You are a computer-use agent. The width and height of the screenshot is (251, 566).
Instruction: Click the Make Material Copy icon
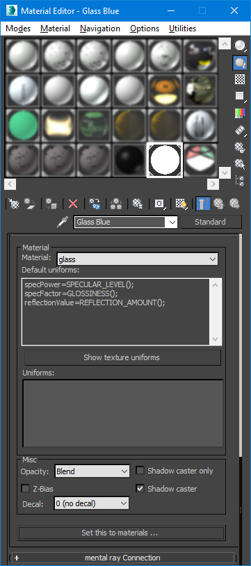click(x=95, y=204)
